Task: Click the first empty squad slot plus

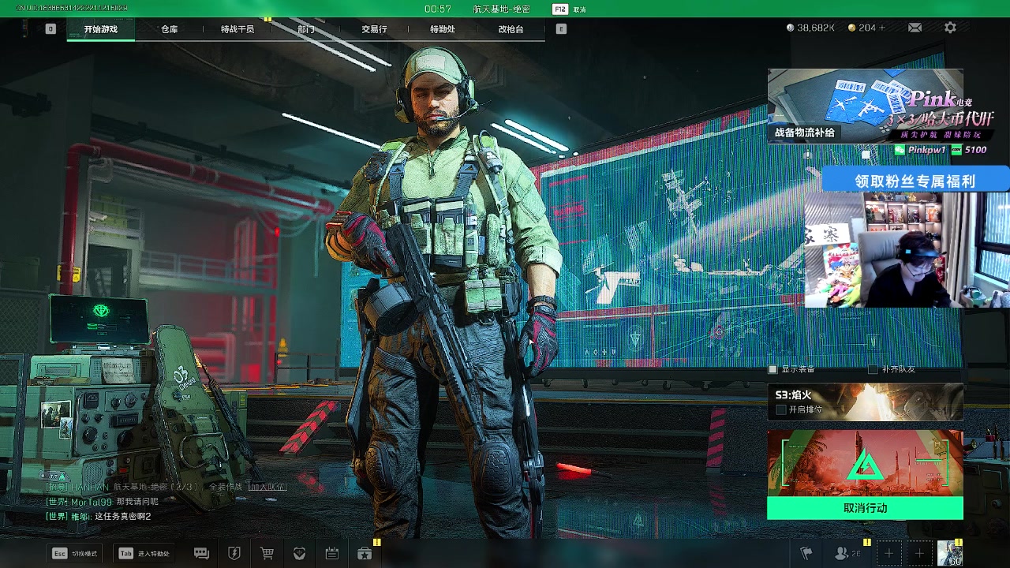Action: (x=889, y=554)
